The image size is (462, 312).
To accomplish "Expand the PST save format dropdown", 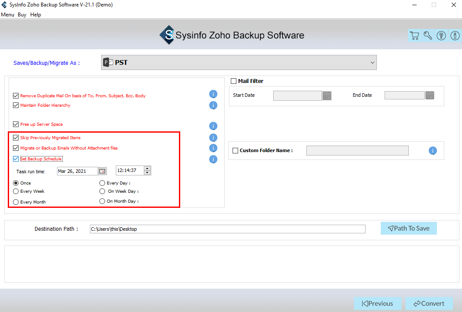I will tap(239, 63).
